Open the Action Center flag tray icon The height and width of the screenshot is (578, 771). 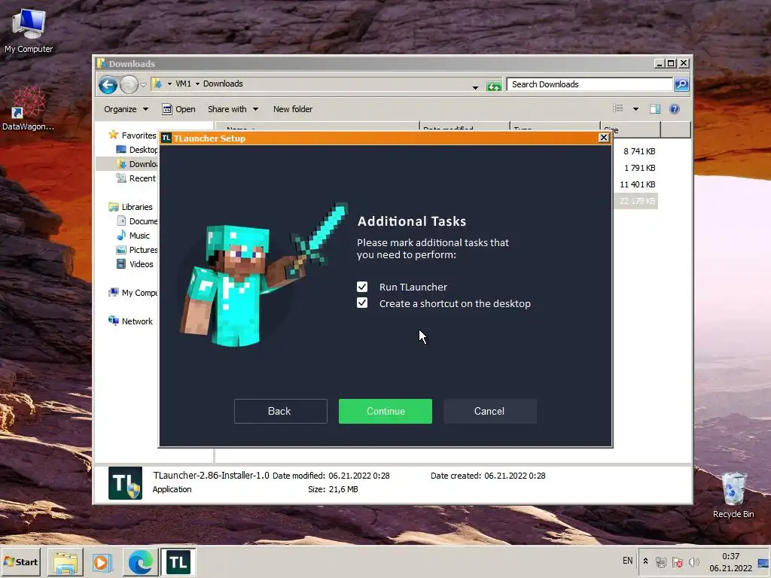tap(677, 561)
